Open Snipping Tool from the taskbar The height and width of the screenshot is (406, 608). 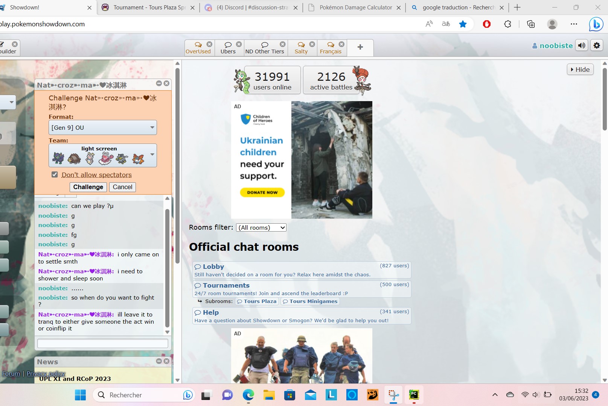(x=393, y=395)
